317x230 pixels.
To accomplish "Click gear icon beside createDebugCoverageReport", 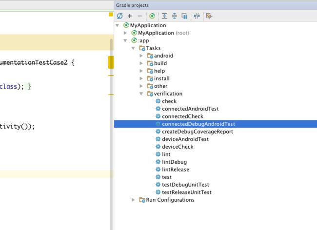I will coord(158,132).
